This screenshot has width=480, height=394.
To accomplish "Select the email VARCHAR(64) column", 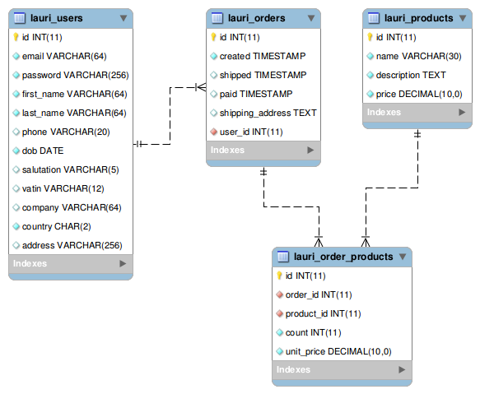I will click(71, 56).
